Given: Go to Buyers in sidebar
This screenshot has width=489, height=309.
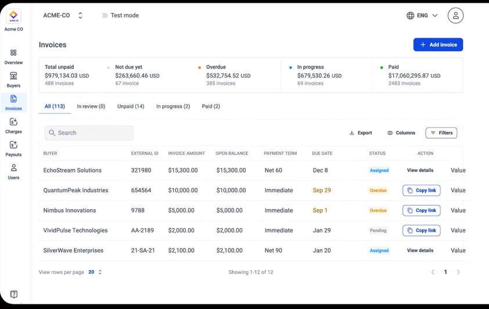Looking at the screenshot, I should [x=13, y=80].
